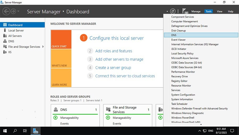Click Create a server group link
Image resolution: width=239 pixels, height=135 pixels.
point(113,67)
